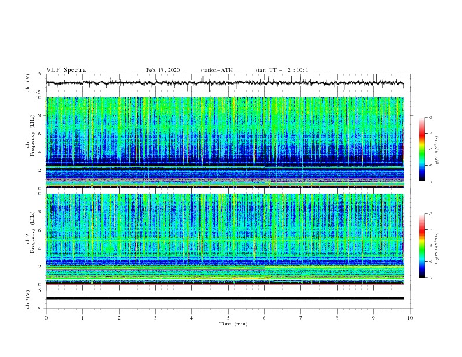The height and width of the screenshot is (357, 462).
Task: Click the "1" tick on the time axis
Action: 82,318
